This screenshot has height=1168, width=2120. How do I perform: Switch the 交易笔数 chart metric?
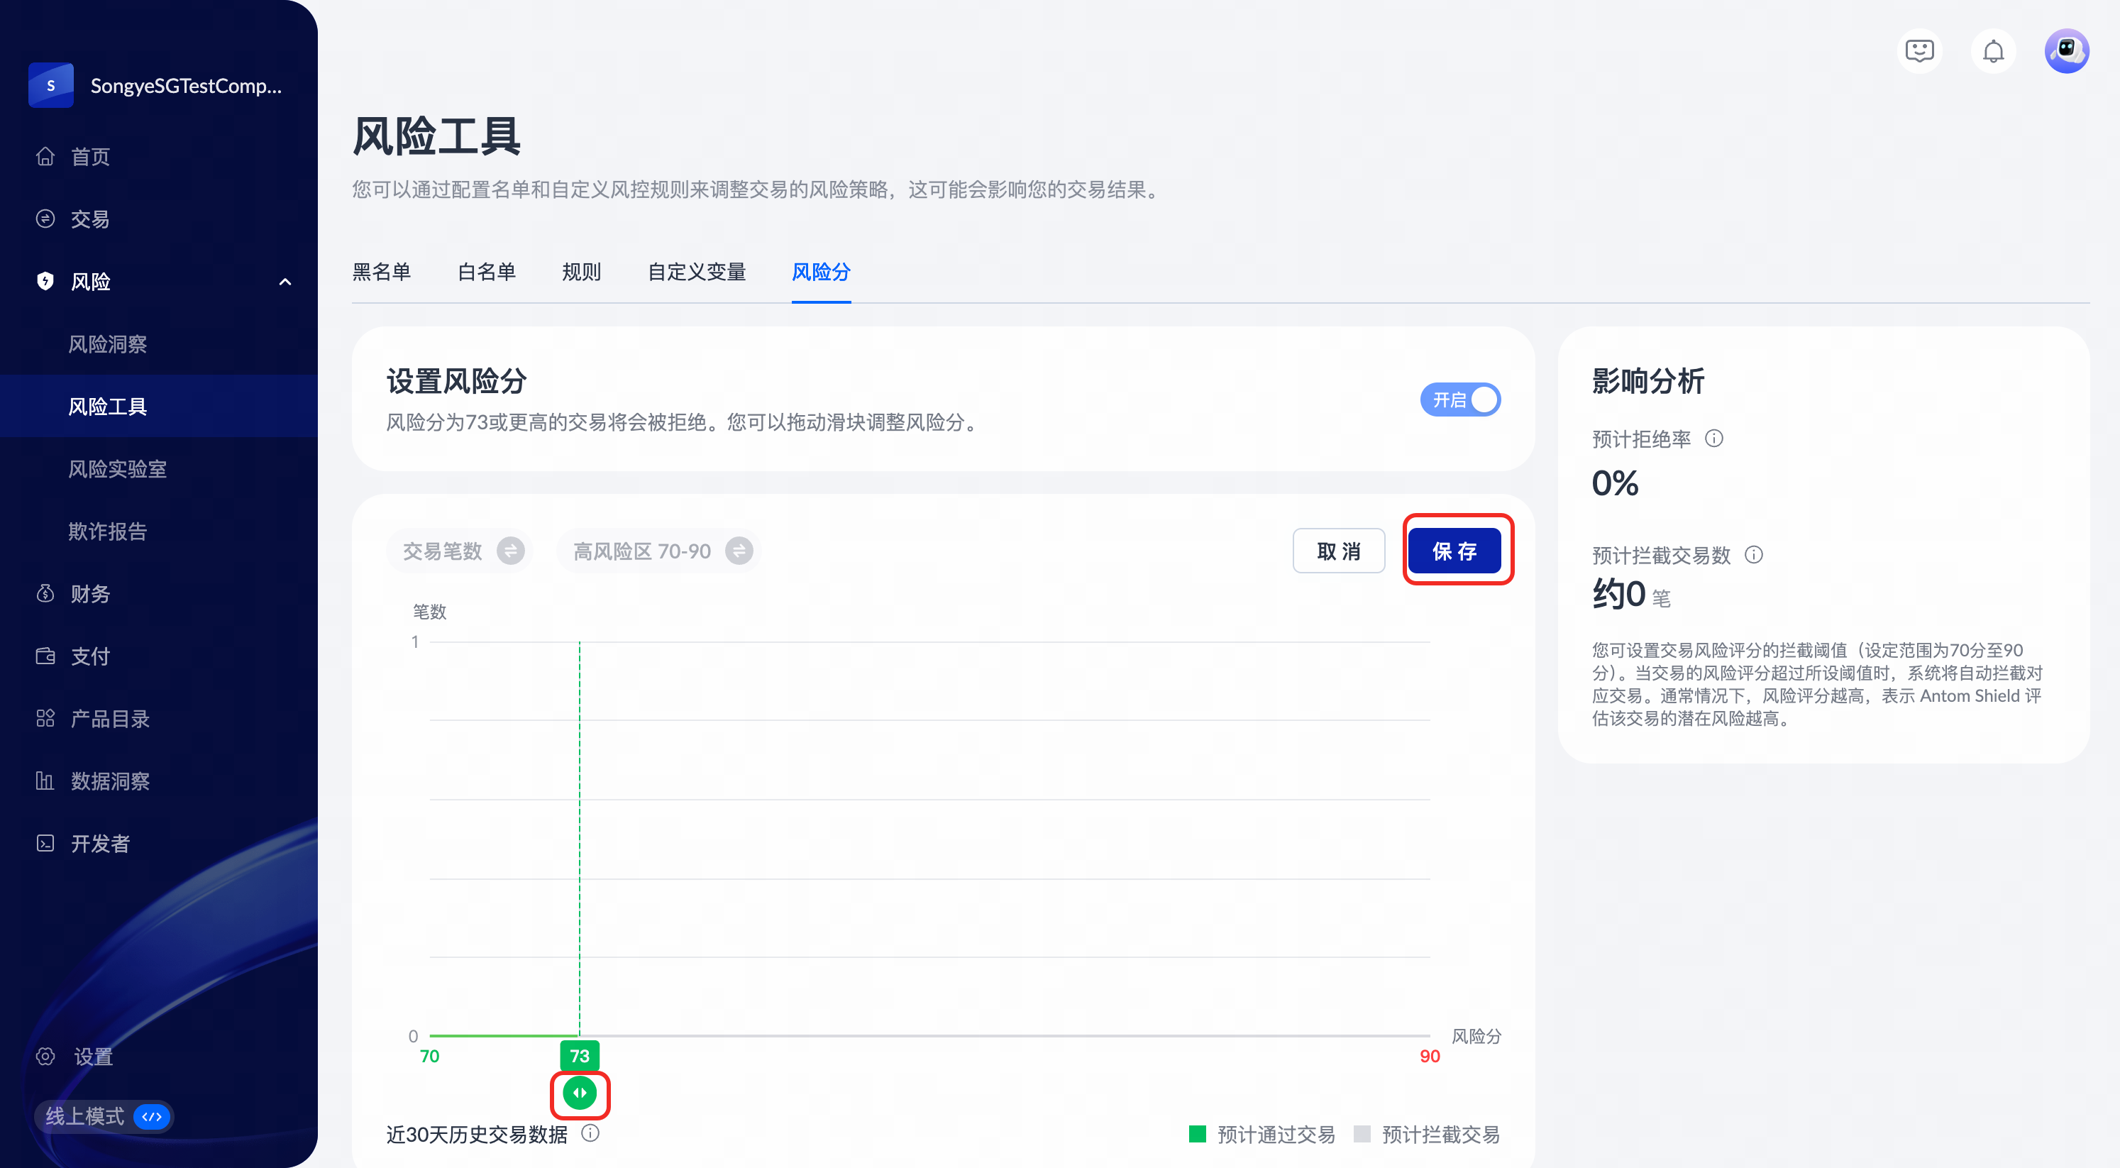(510, 551)
